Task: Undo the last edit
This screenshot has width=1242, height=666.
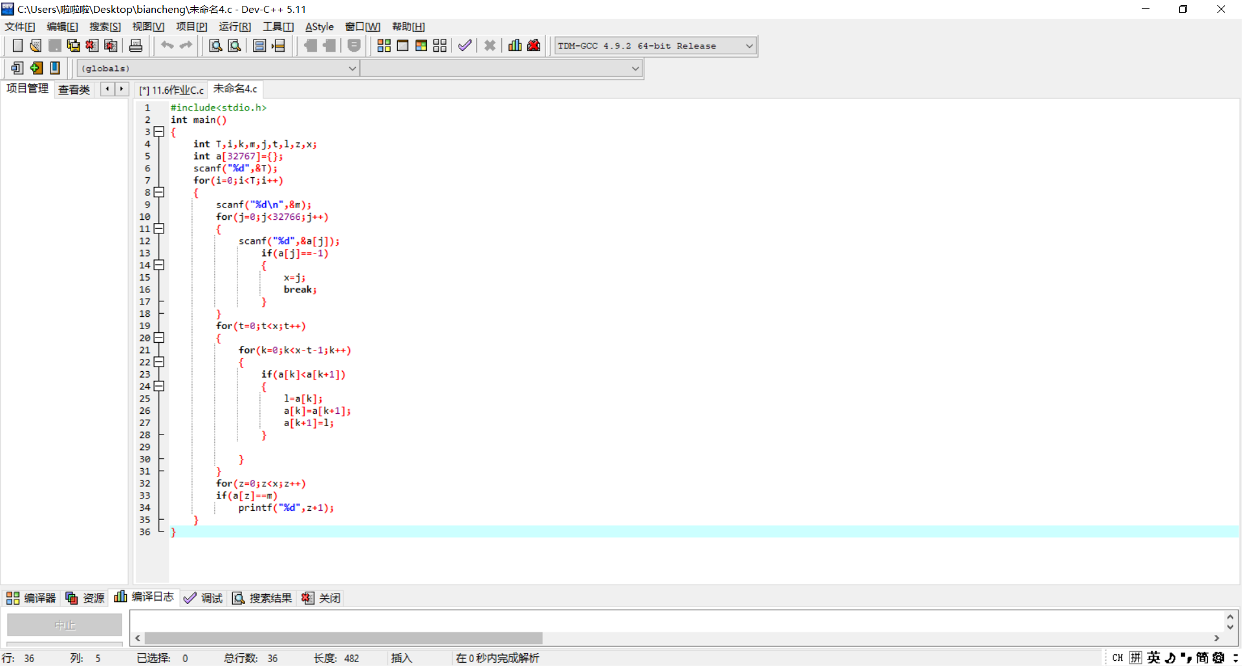Action: pyautogui.click(x=168, y=45)
